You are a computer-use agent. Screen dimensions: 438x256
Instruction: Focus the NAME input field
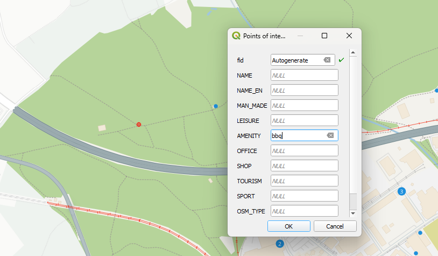click(x=304, y=75)
